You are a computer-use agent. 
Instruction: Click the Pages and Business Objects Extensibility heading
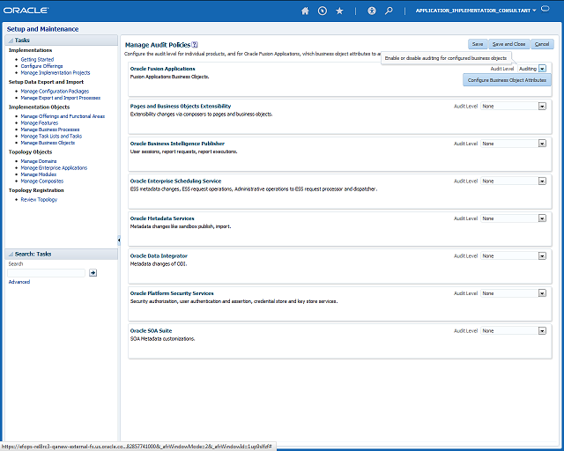180,106
